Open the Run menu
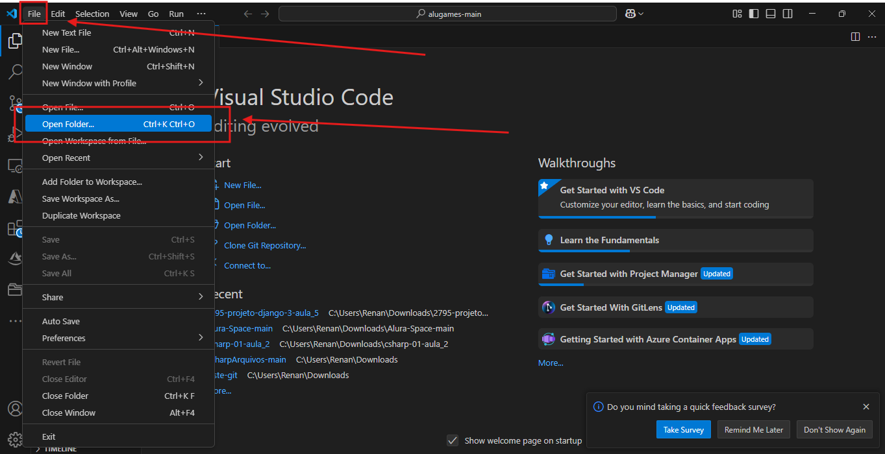 176,14
